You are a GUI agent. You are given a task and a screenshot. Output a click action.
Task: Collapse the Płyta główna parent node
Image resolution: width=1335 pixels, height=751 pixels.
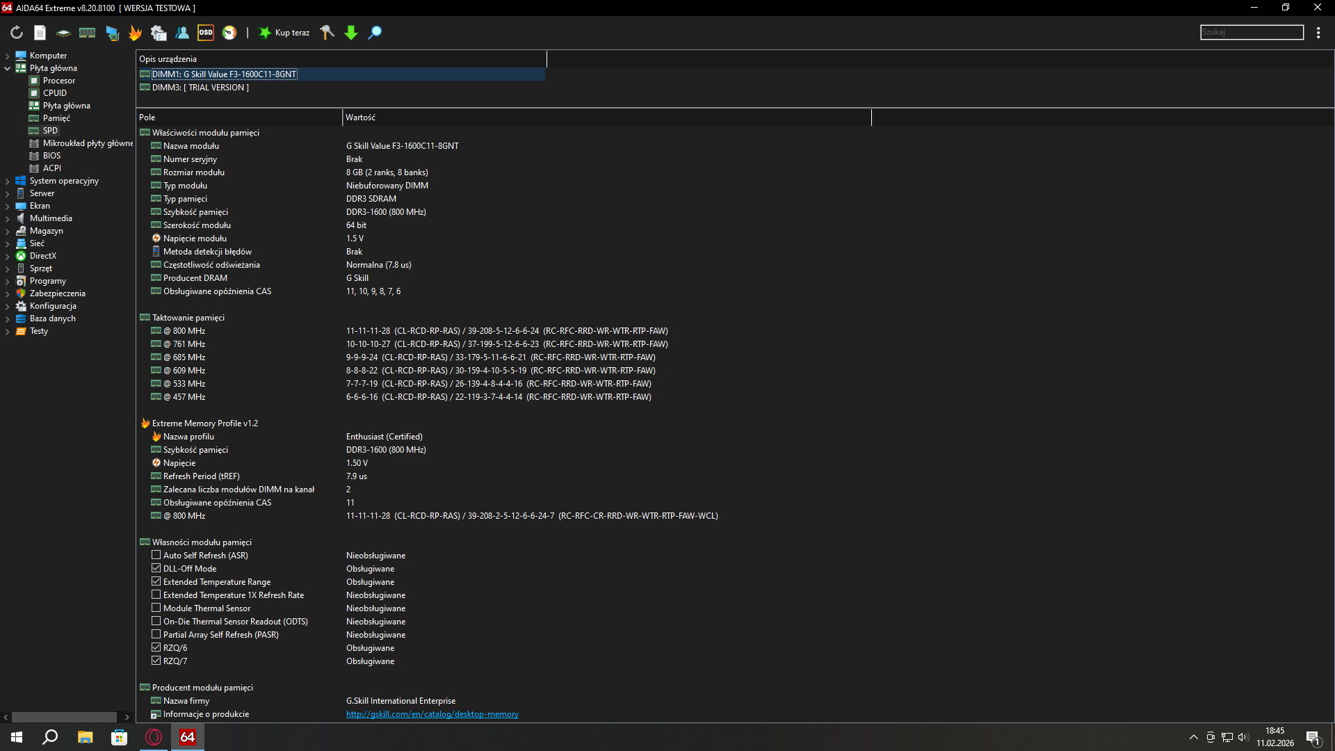pos(7,68)
